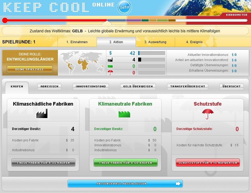Click the empty umbrella protection bar

coord(152,73)
